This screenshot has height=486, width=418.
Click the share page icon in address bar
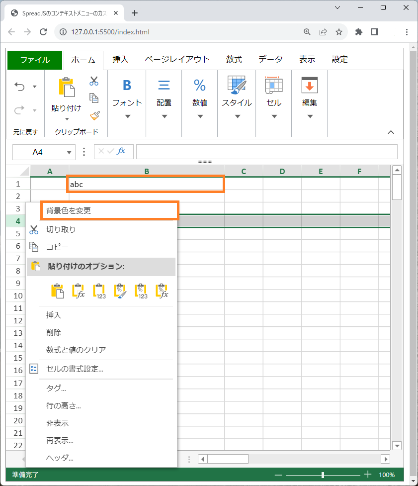(x=323, y=32)
